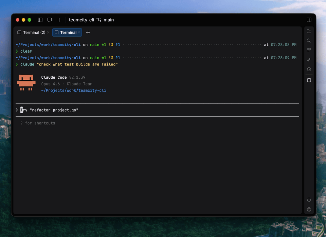Viewport: 326px width, 237px height.
Task: Close the Terminal (2) tab
Action: tap(48, 33)
